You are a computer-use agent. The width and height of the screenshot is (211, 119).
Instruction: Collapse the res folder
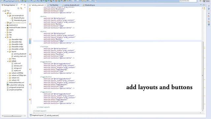click(x=6, y=37)
